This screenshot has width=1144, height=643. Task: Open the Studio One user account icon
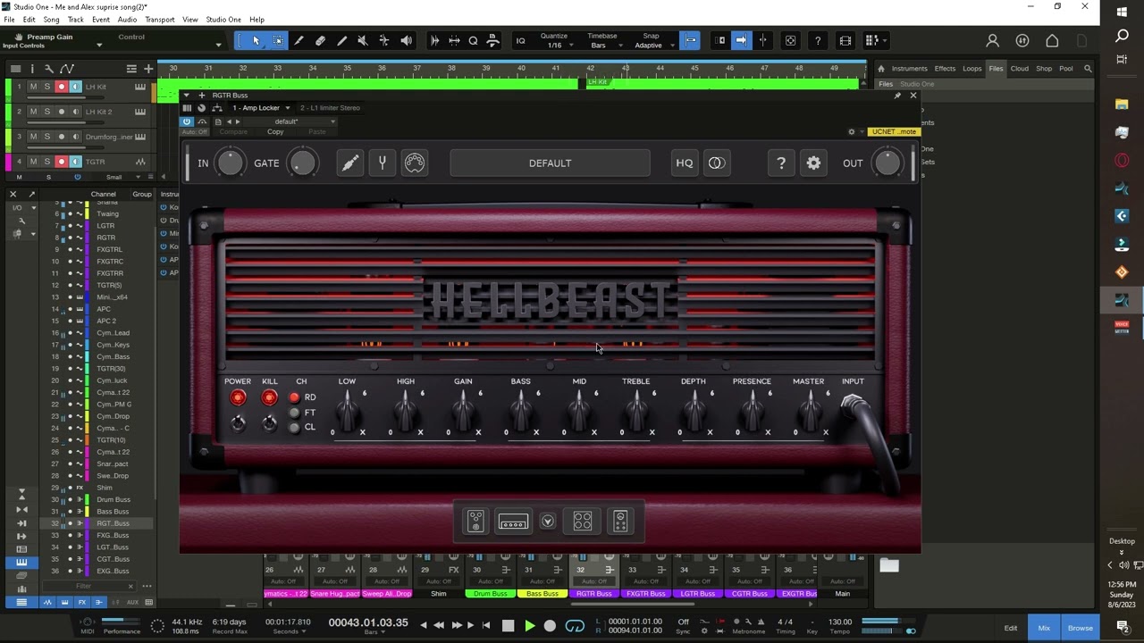coord(992,41)
